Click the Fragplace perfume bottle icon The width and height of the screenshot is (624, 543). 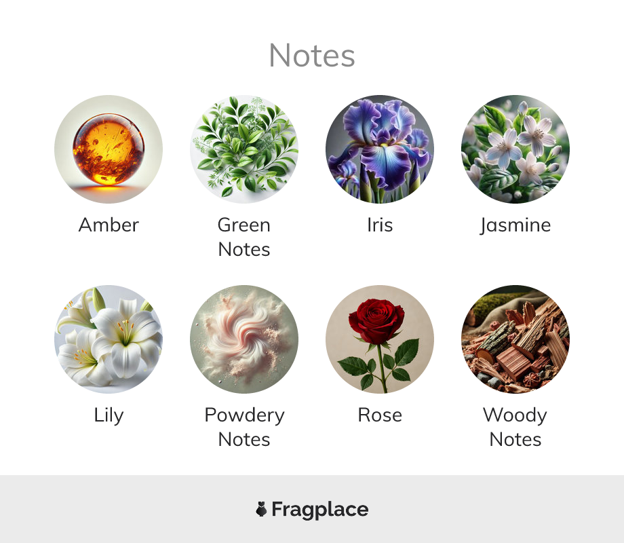click(261, 509)
